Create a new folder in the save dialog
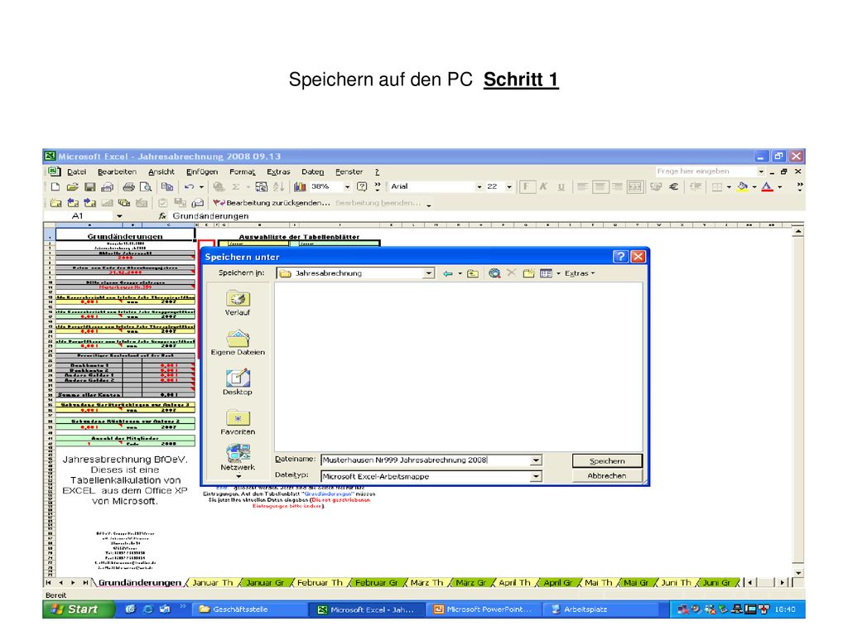 pos(529,273)
